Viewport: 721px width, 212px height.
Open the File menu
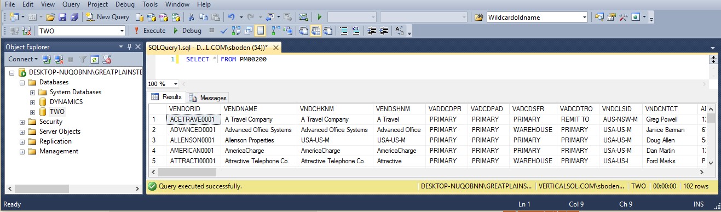9,4
